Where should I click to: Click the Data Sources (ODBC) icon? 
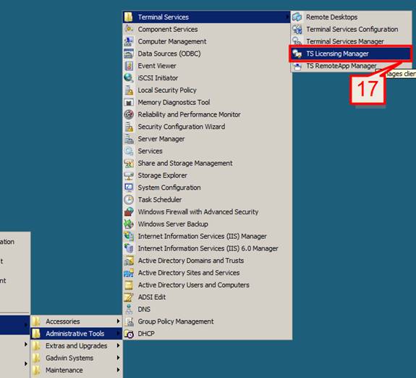click(129, 54)
